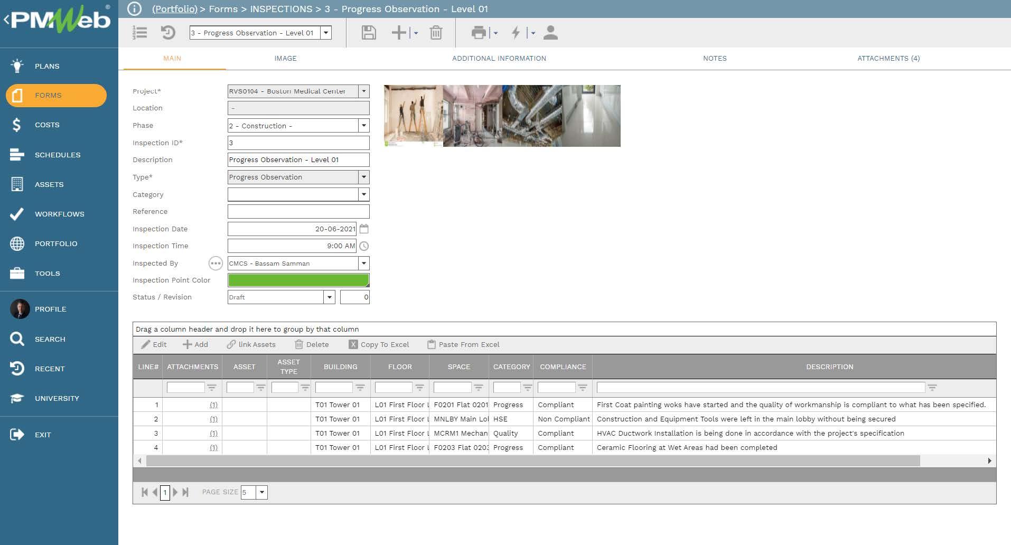Click the info icon beside the Portfolio breadcrumb

[135, 8]
